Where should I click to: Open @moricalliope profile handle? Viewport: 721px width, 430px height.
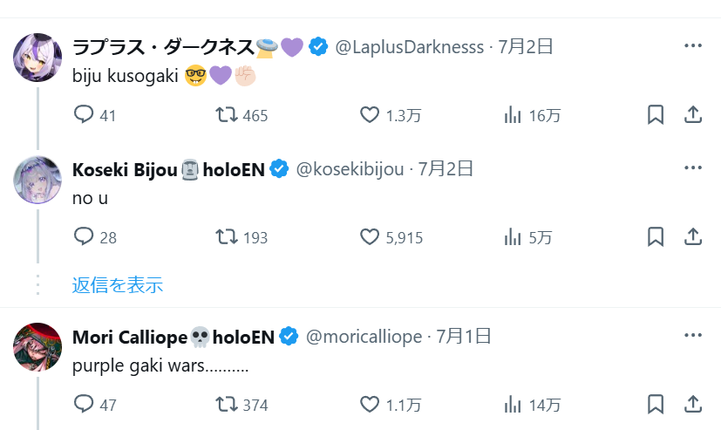pyautogui.click(x=364, y=337)
